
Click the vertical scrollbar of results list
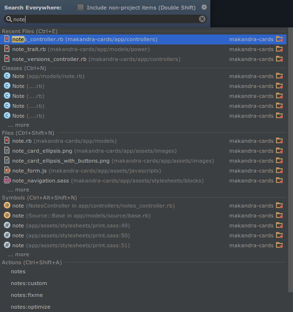point(290,142)
